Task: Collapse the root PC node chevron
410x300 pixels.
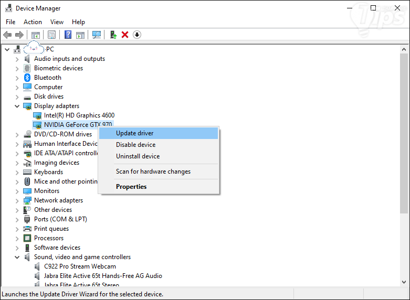Action: click(x=7, y=49)
